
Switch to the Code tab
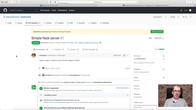pos(8,23)
